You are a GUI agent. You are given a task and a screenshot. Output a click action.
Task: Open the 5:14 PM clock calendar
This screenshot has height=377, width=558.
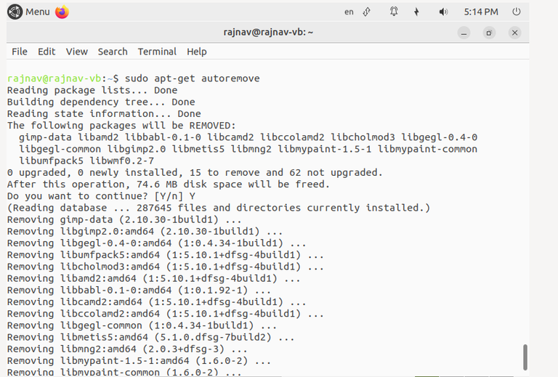(481, 12)
